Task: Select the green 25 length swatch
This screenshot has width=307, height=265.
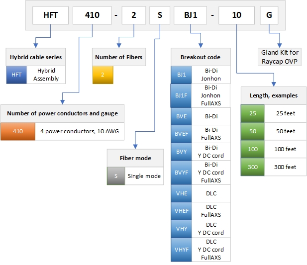Action: pos(253,113)
